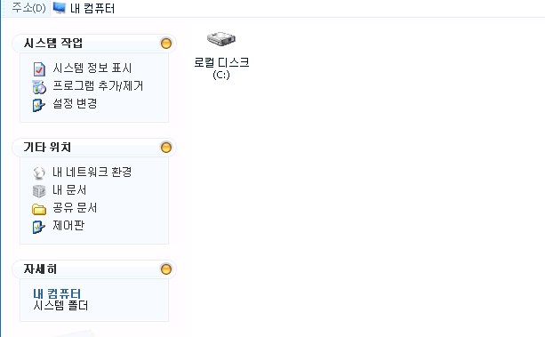Screen dimensions: 545x337
Task: Click the computer icon in address bar
Action: coord(60,8)
